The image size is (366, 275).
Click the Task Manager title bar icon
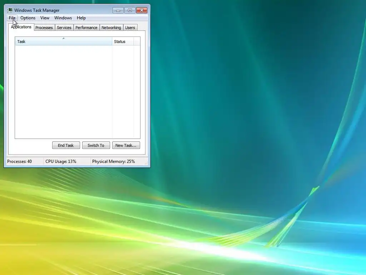click(x=10, y=10)
